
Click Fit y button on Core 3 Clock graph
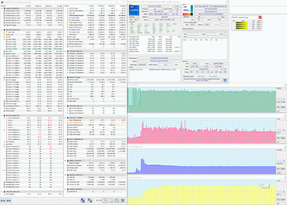click(279, 107)
